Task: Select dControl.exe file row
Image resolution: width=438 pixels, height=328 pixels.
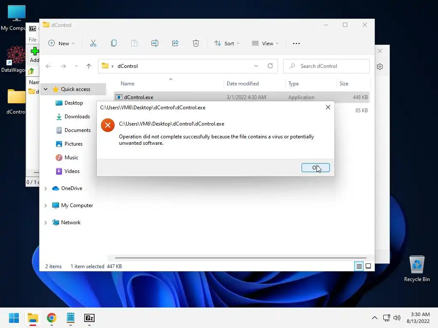Action: [x=242, y=97]
